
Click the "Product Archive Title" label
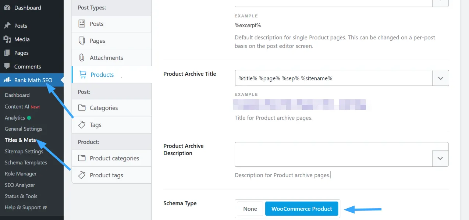pyautogui.click(x=190, y=74)
